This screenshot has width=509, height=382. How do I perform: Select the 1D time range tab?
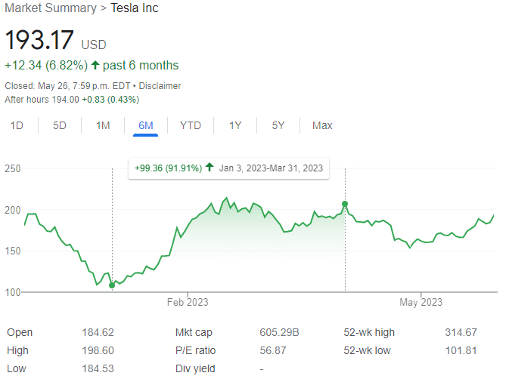click(17, 125)
